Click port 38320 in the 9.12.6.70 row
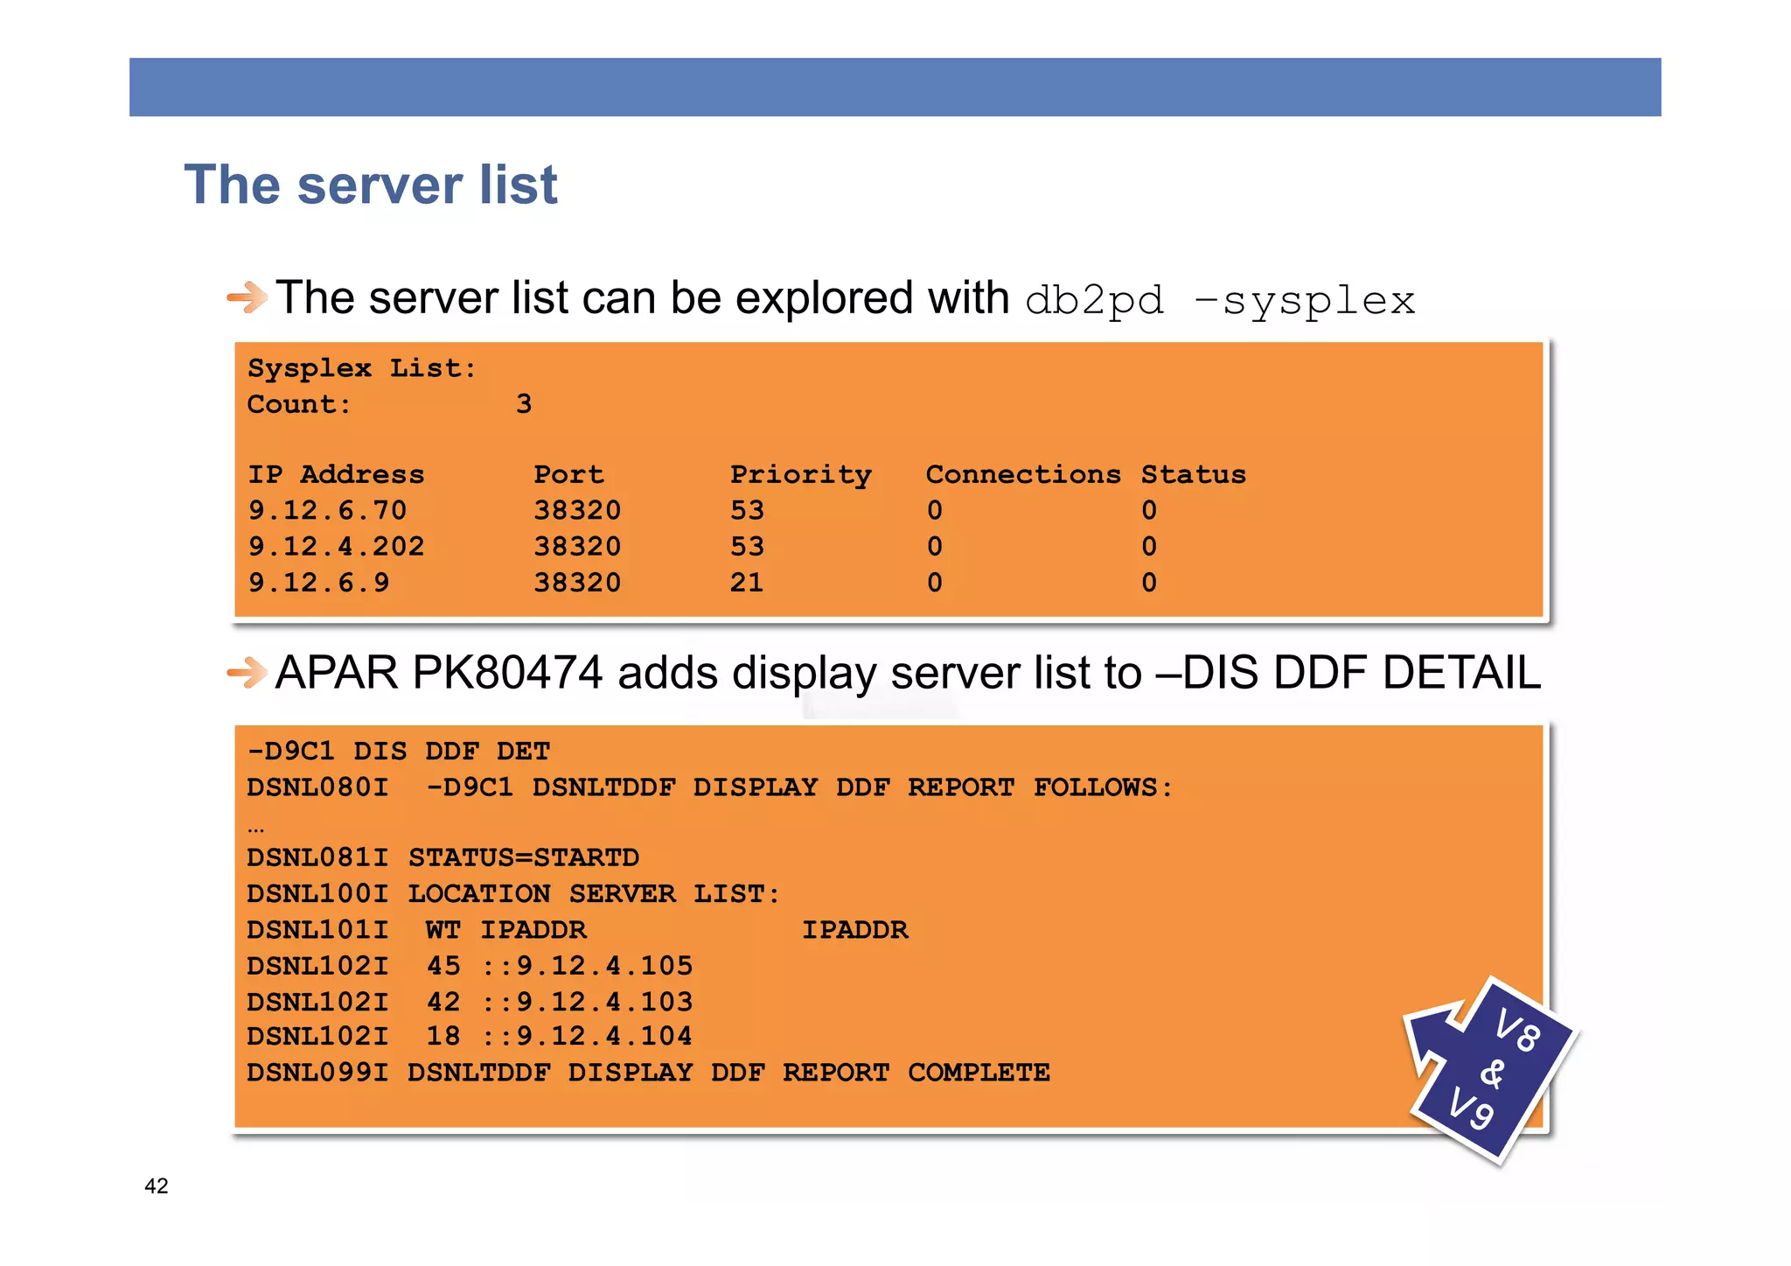This screenshot has height=1266, width=1791. coord(578,510)
